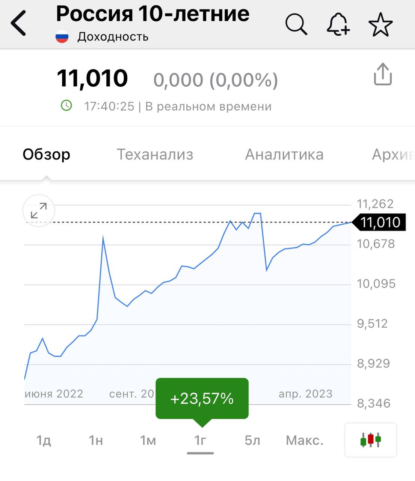Screen dimensions: 415x481
Task: Open the search magnifier icon
Action: 296,25
